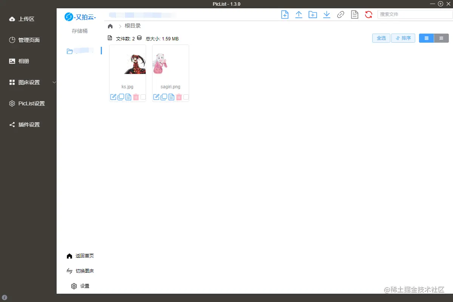Image resolution: width=453 pixels, height=302 pixels.
Task: Click the document info icon for sagiri.png
Action: click(171, 97)
